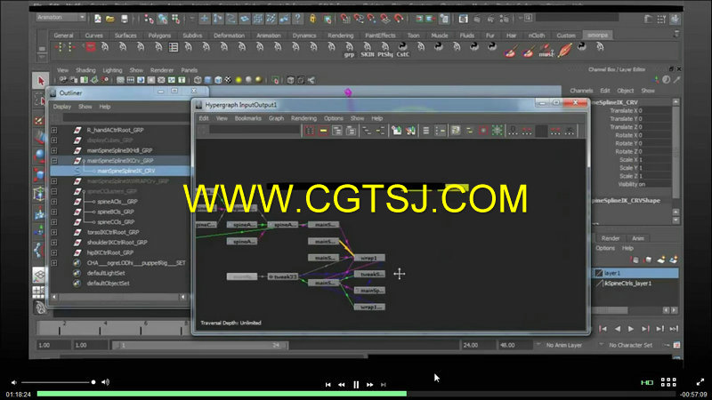Expand R_handACtrlRoot_GRP in Outliner
Image resolution: width=712 pixels, height=400 pixels.
click(54, 130)
